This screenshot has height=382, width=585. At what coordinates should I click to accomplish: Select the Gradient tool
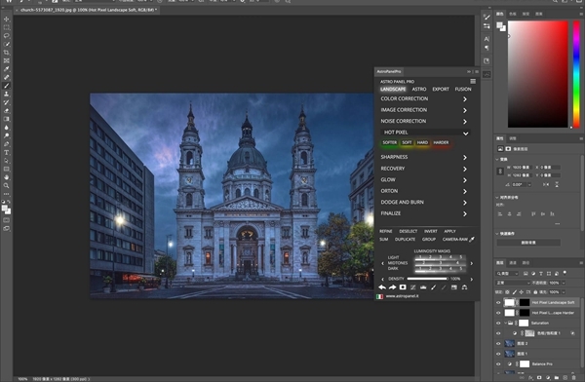7,119
